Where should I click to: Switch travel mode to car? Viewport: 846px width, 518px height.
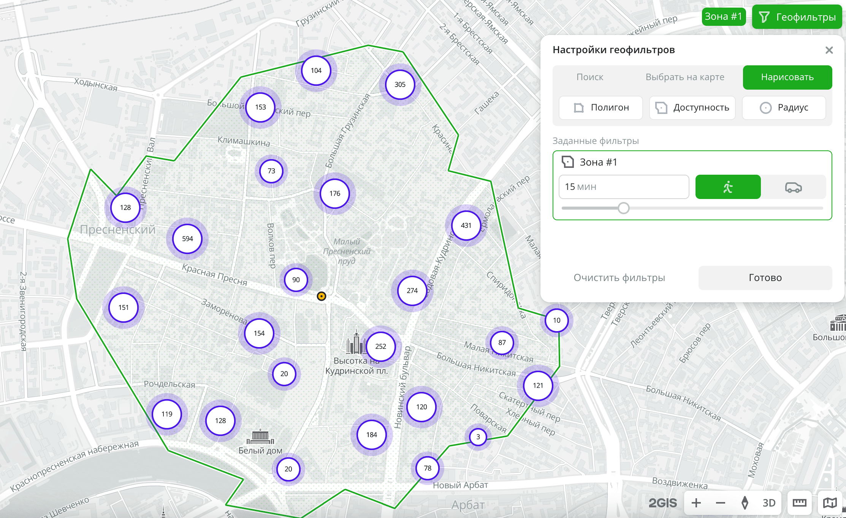[793, 187]
